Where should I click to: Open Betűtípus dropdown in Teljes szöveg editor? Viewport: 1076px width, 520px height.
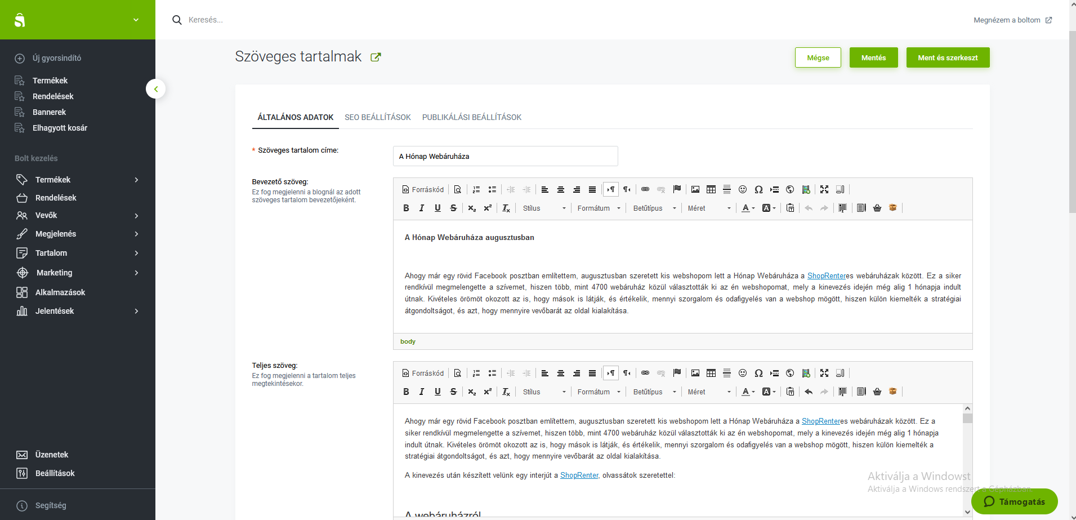654,392
